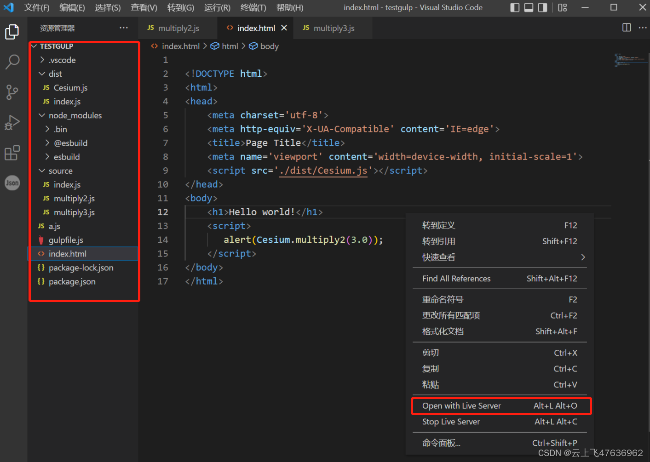
Task: Click Find All References in context menu
Action: point(456,278)
